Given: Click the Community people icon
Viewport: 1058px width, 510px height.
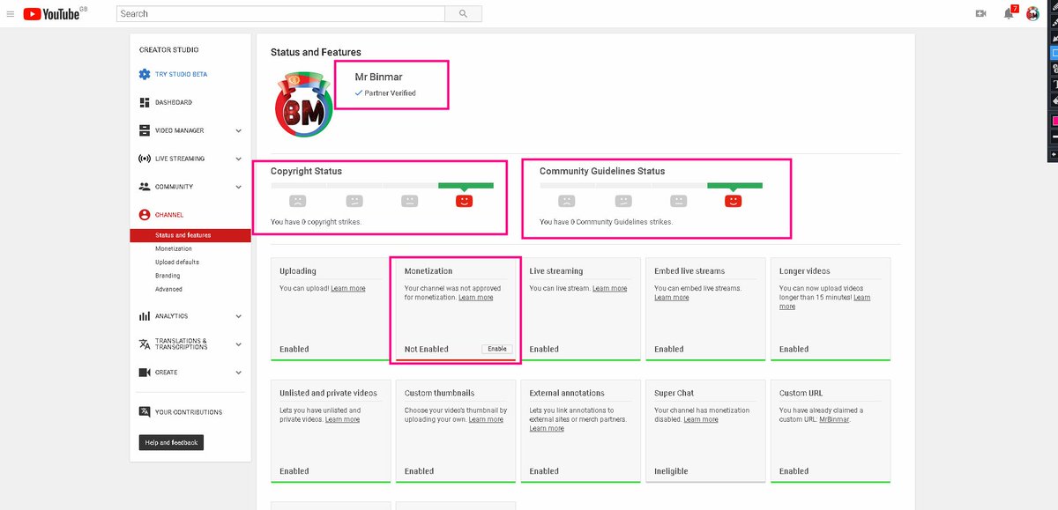Looking at the screenshot, I should coord(145,187).
